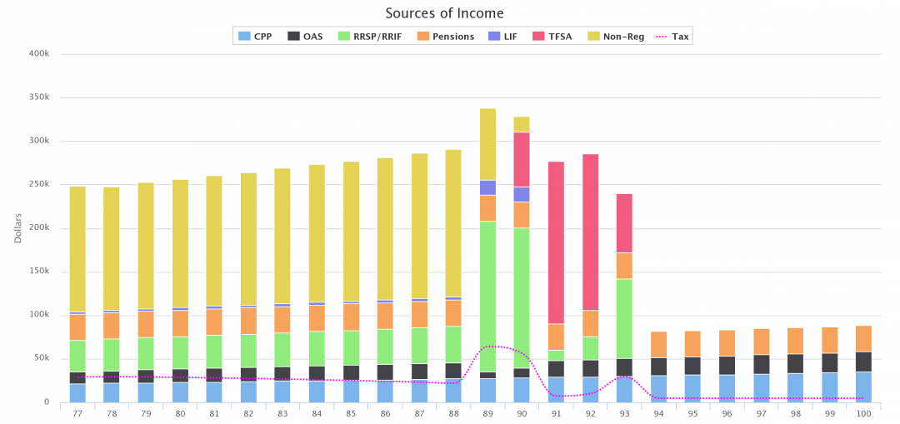Select the purple LIF segment at age 90
Viewport: 900px width, 424px height.
tap(522, 194)
